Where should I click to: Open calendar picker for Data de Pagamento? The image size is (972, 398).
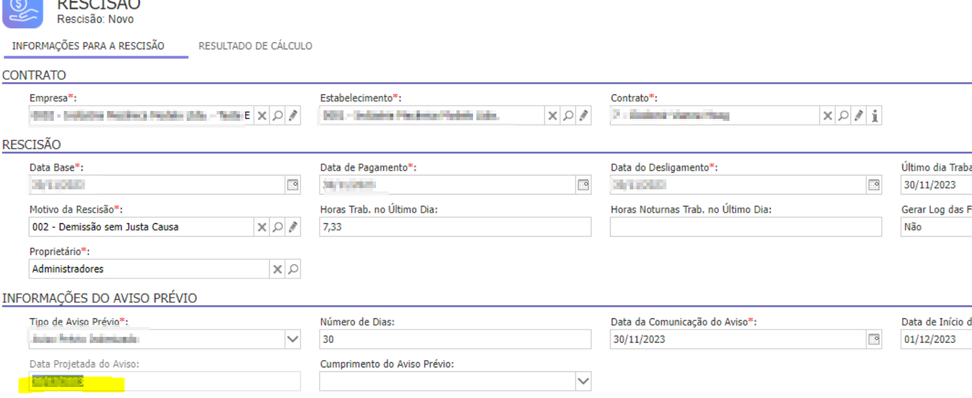583,185
